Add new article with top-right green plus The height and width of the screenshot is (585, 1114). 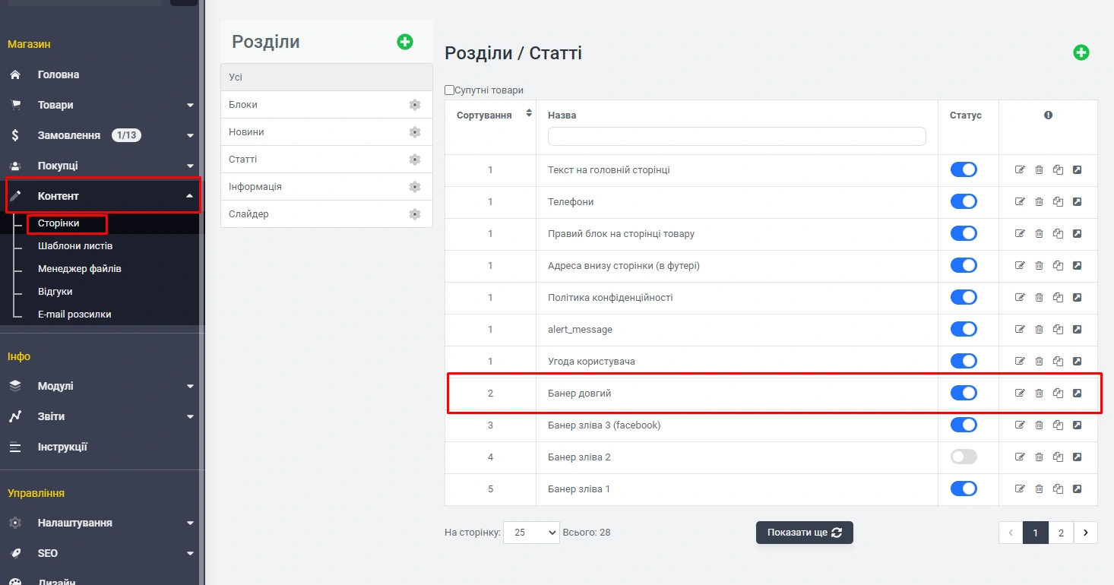click(x=1081, y=52)
